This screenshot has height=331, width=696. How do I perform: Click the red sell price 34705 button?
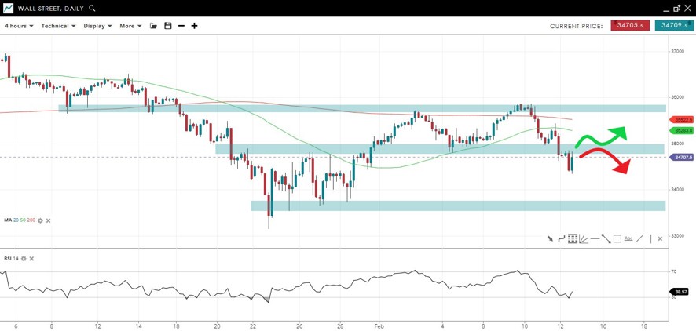[x=630, y=26]
